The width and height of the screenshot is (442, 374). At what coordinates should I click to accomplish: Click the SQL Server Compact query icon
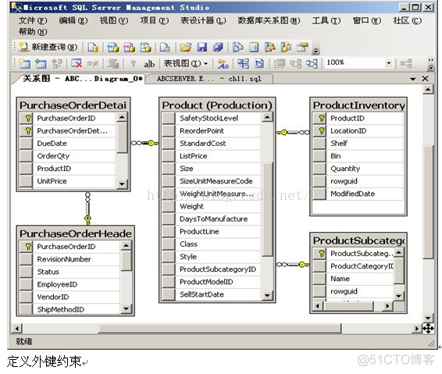[x=165, y=47]
